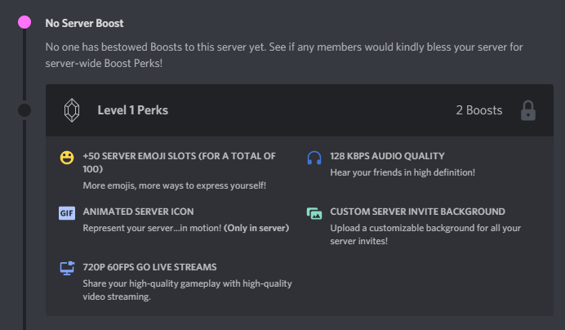Click the smiley emoji slots icon

pos(67,158)
